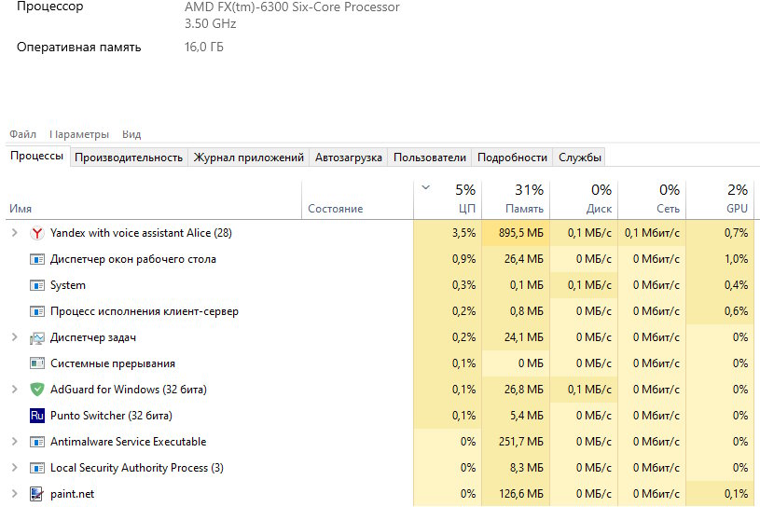This screenshot has width=760, height=507.
Task: Select the Punto Switcher Ru icon
Action: (x=37, y=416)
